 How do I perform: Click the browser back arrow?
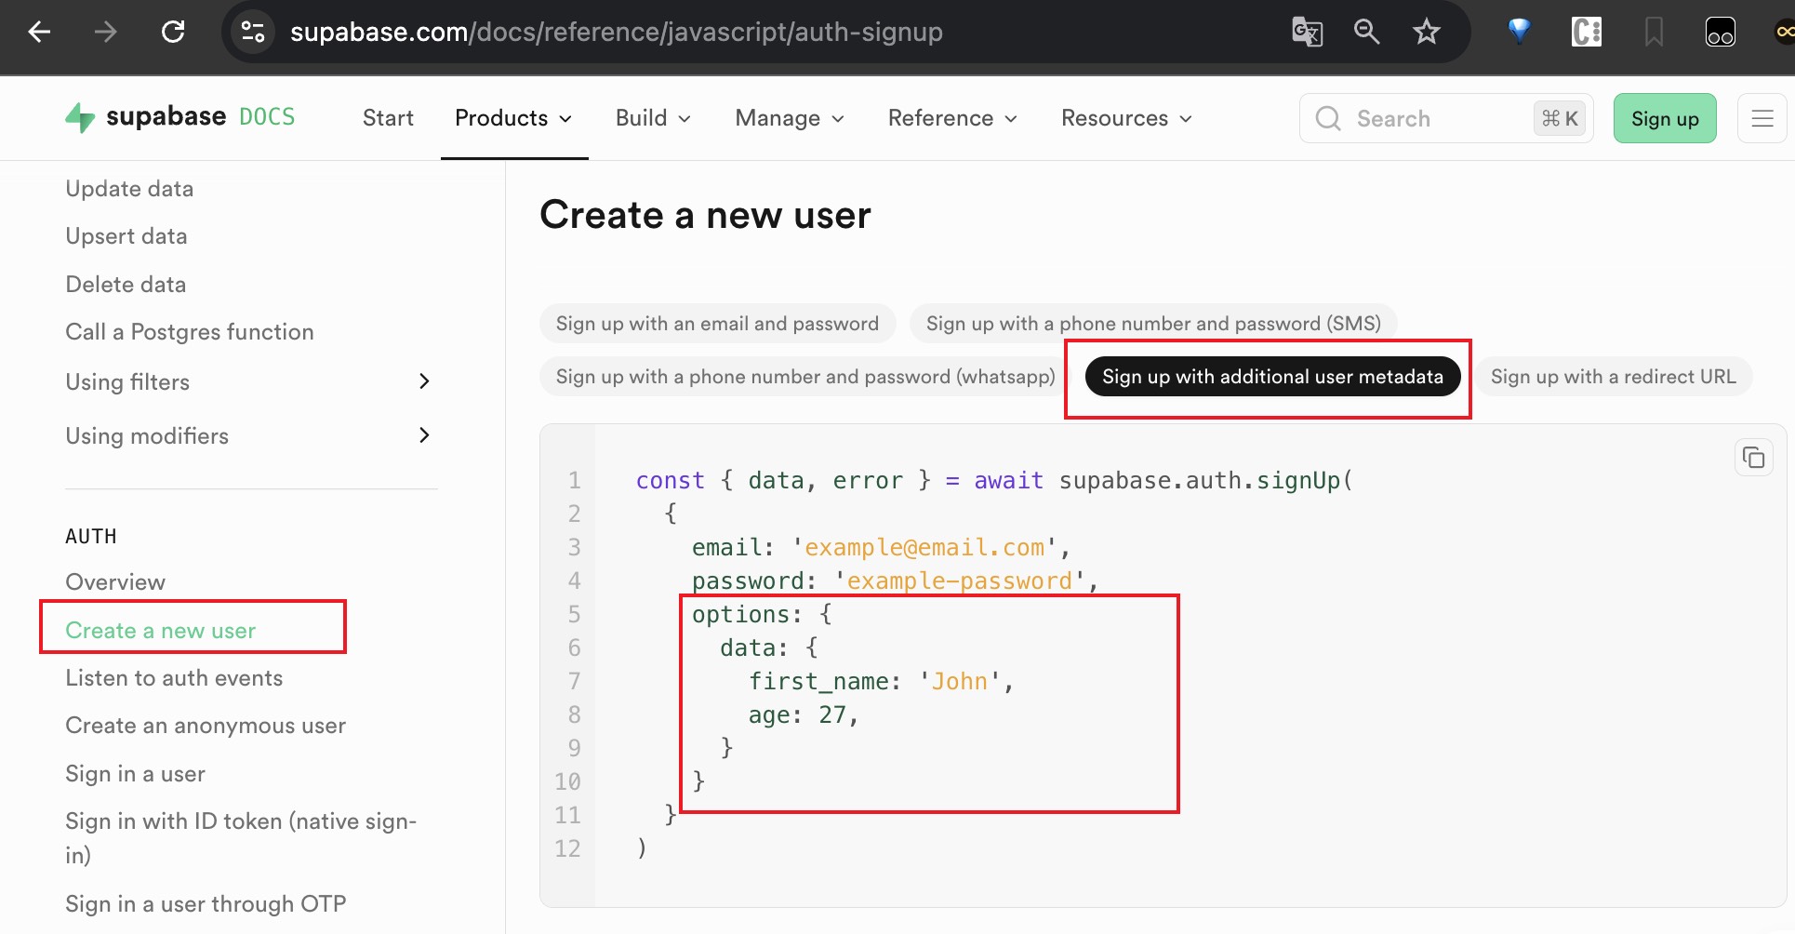[x=39, y=33]
